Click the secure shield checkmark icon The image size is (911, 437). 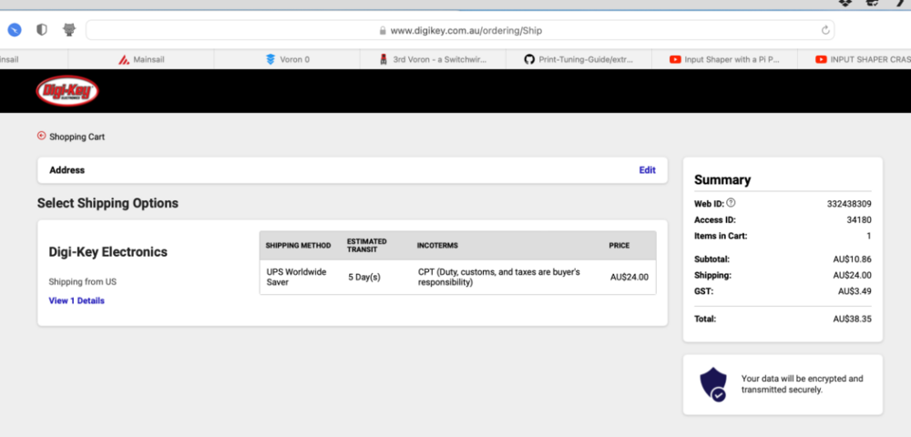(713, 385)
